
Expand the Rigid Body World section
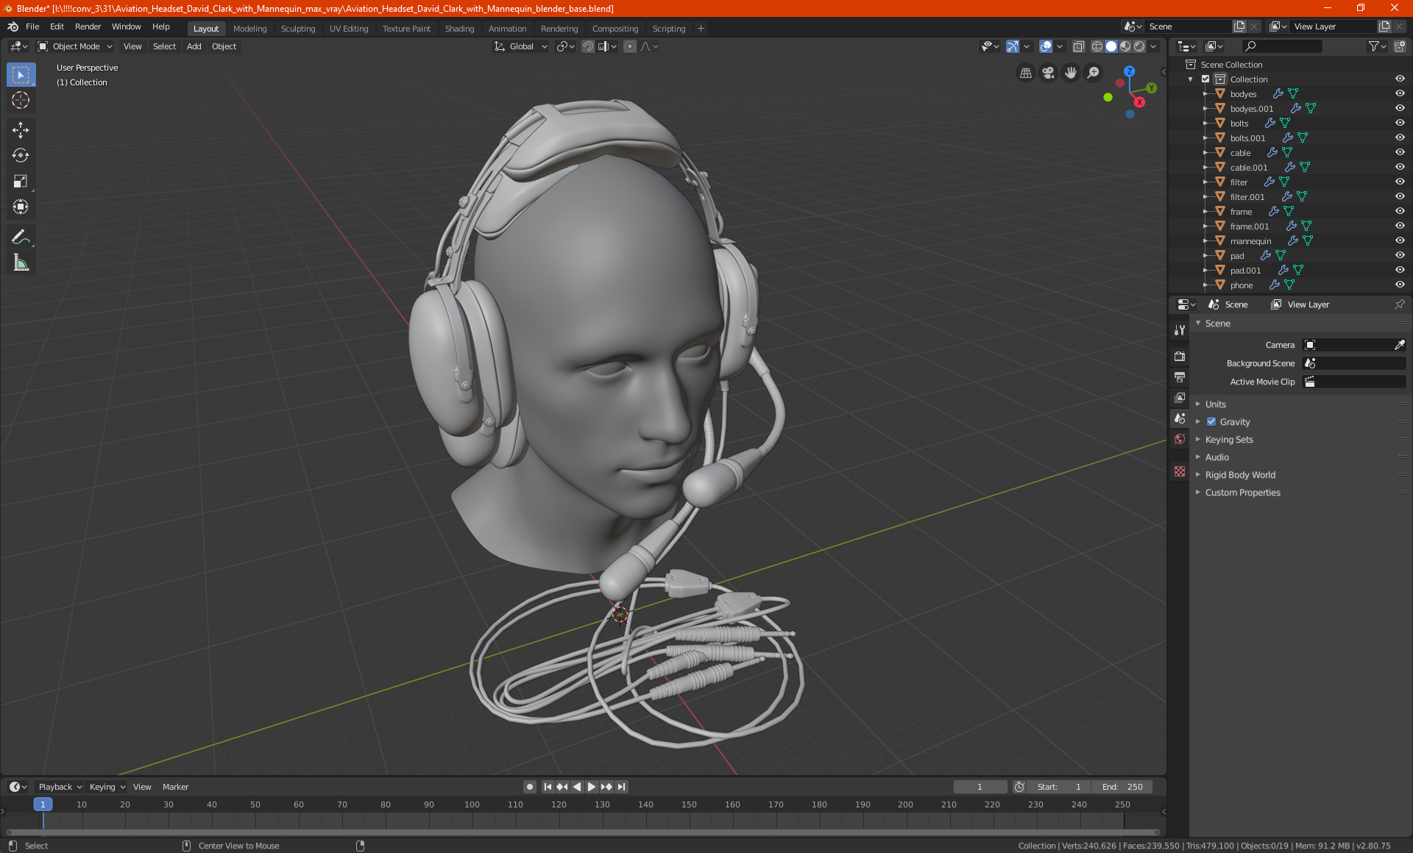click(1239, 474)
